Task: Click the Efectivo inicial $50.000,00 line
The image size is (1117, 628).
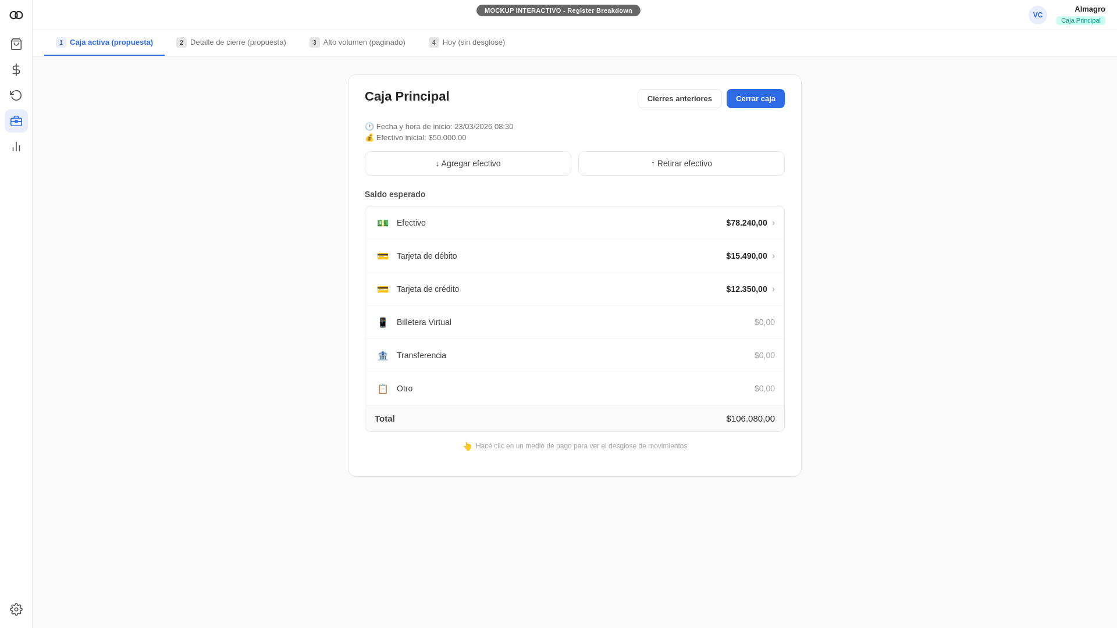Action: point(415,138)
